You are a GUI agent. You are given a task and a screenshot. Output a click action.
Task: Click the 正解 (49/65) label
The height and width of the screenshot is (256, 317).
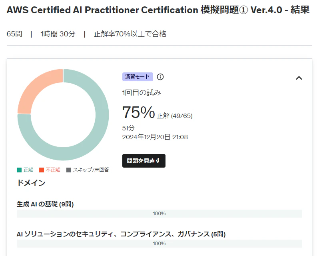(175, 116)
